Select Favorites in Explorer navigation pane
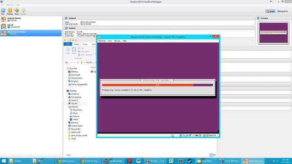Viewport: 292px width, 164px height. tap(72, 68)
